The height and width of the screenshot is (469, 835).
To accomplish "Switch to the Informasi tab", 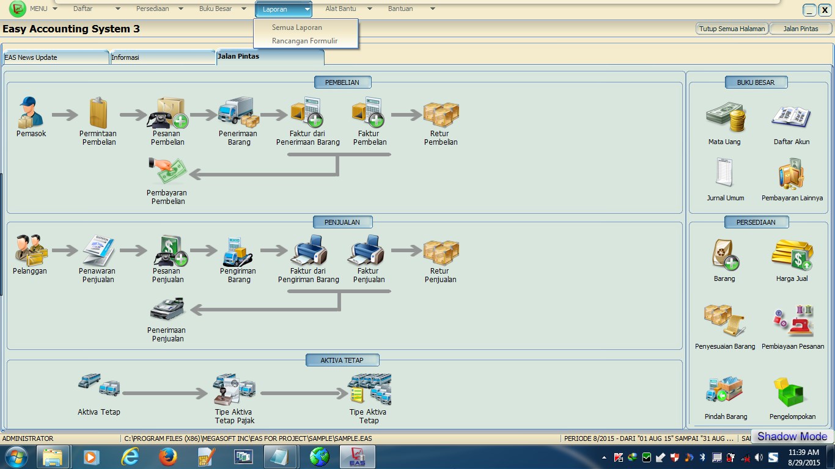I will click(163, 57).
